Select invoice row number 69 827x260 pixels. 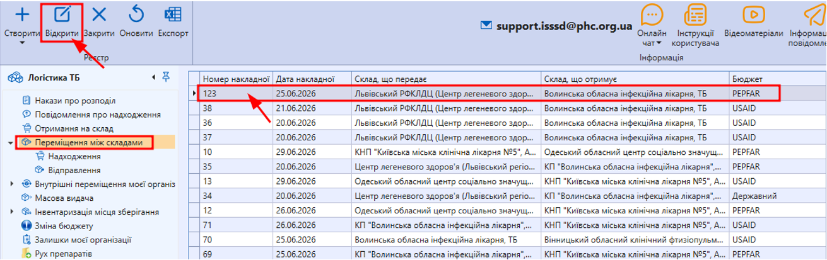tap(508, 254)
